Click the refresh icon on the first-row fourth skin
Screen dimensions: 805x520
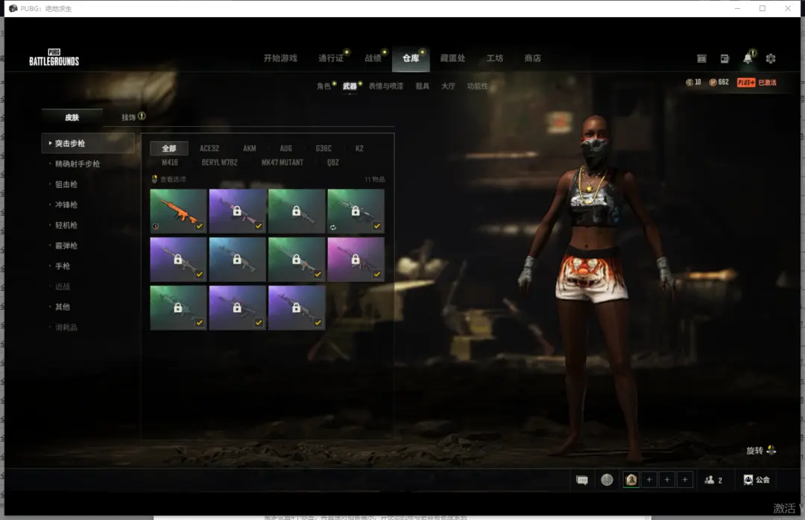point(333,227)
